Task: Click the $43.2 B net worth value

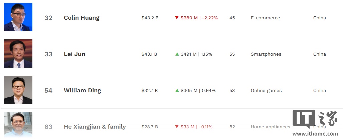Action: coord(150,18)
